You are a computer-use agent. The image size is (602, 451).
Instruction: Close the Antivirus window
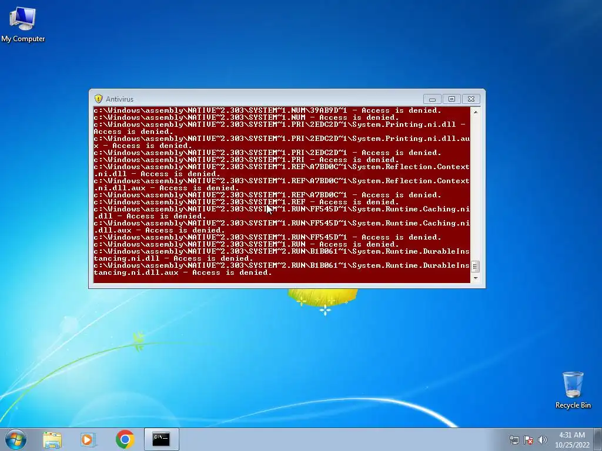471,99
